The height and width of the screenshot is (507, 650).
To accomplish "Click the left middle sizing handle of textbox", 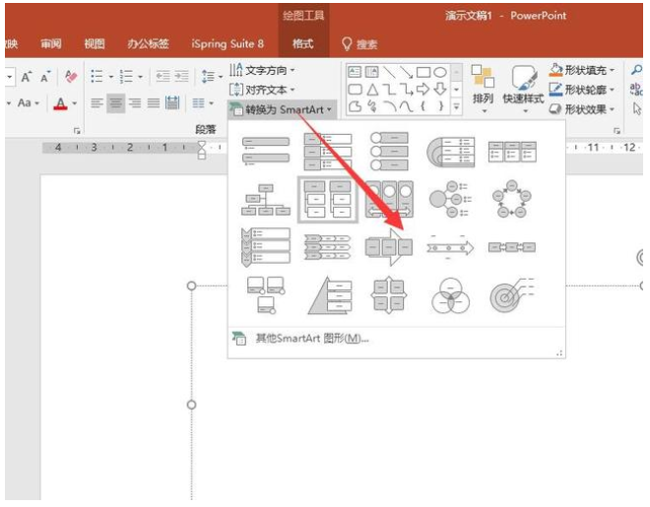I will [x=191, y=405].
